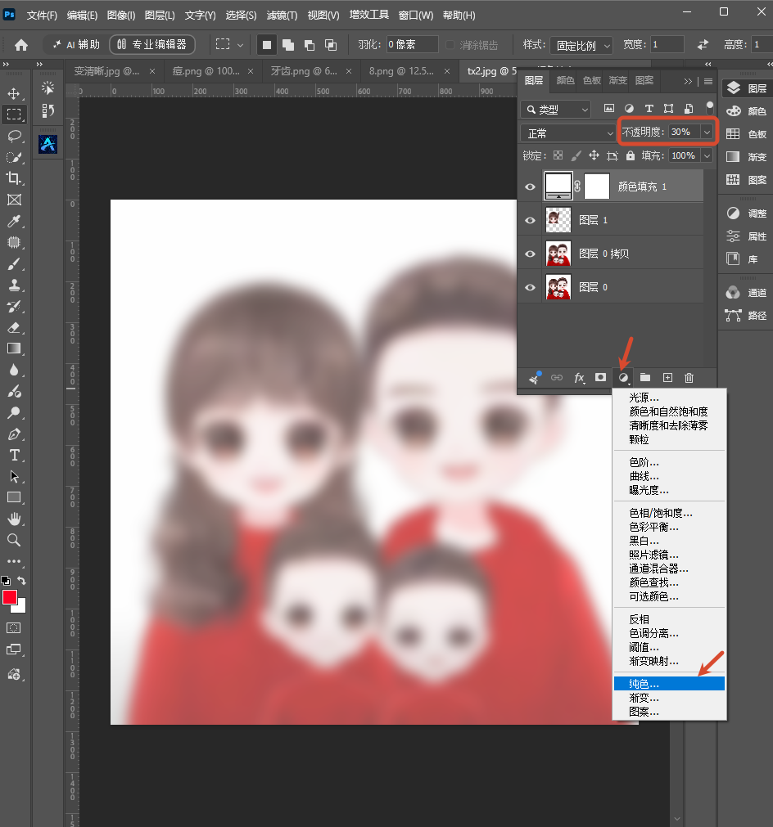773x827 pixels.
Task: Open the layer style fx menu
Action: point(579,378)
